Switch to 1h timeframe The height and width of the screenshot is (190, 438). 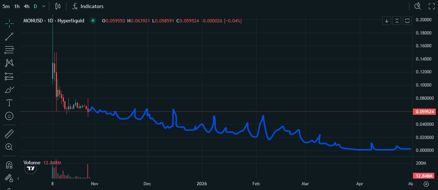coord(17,6)
